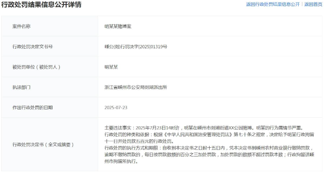Select the 执法部门 label cell
This screenshot has width=328, height=175.
click(21, 87)
